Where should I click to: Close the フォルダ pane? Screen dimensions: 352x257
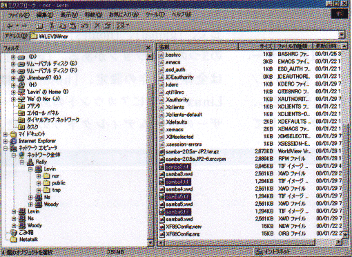[x=148, y=48]
